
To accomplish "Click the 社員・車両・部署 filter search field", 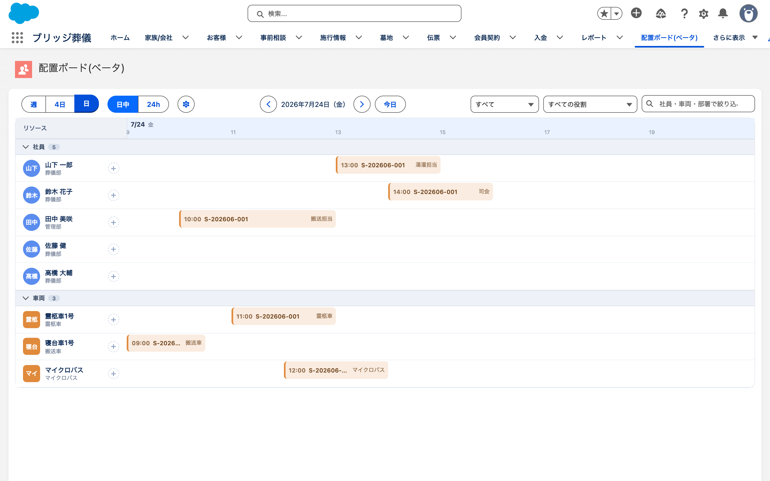I will point(698,104).
